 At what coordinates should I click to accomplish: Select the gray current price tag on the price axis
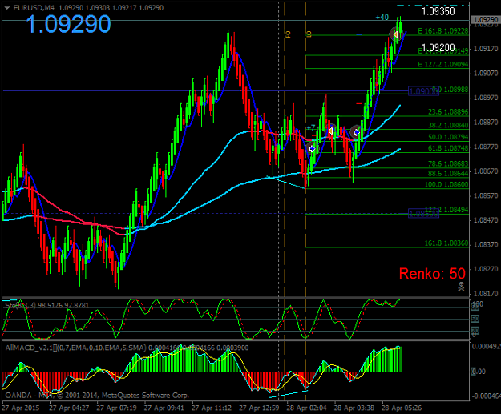[485, 20]
